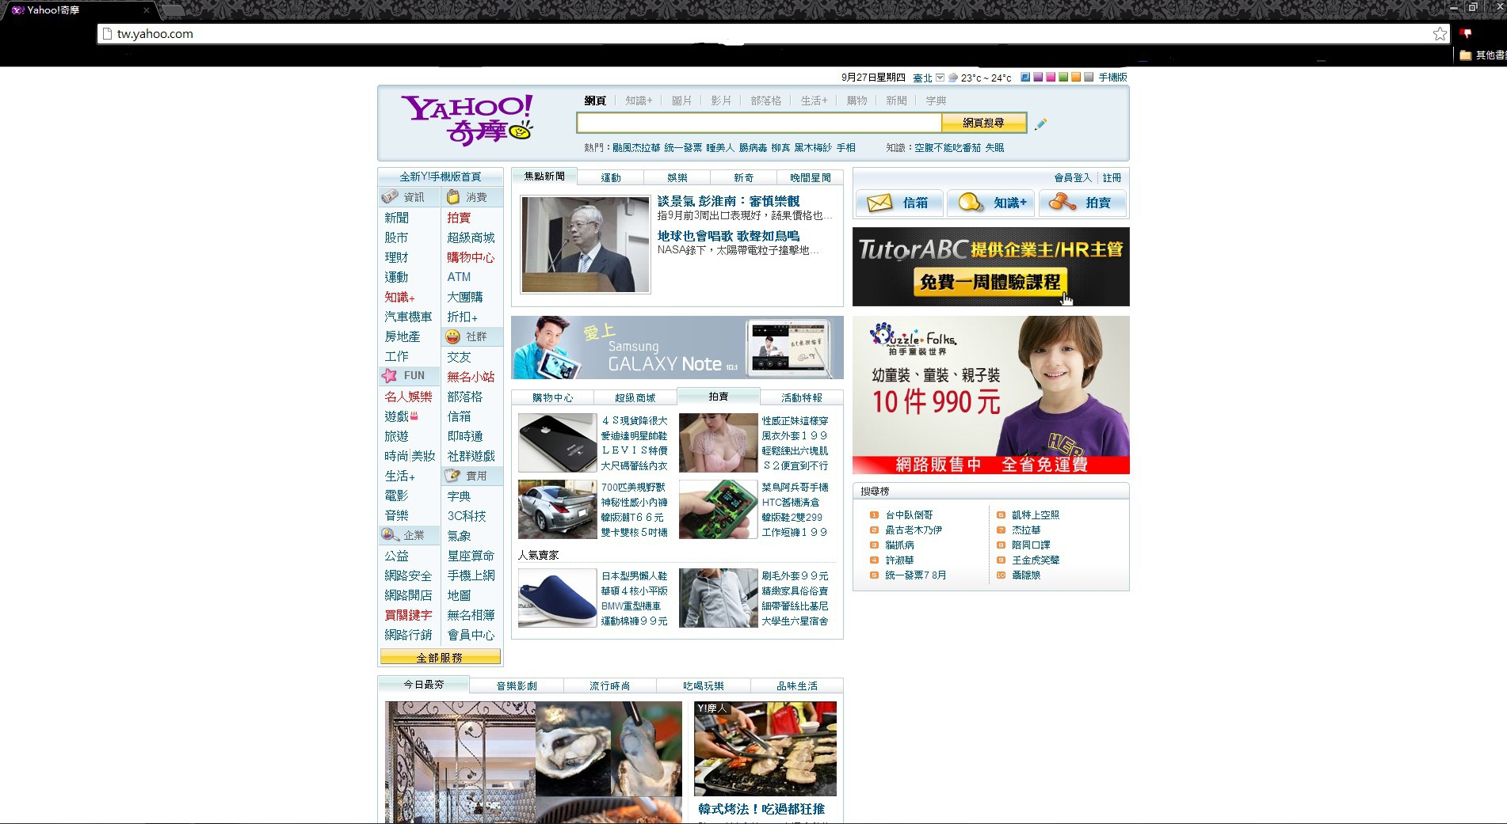Screen dimensions: 1507x824
Task: Switch to 活動特報 shopping tab
Action: (x=802, y=397)
